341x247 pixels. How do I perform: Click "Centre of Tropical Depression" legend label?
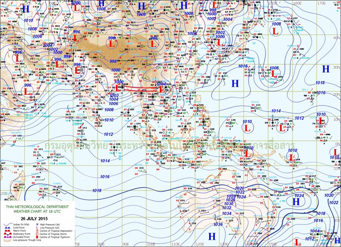[x=56, y=231]
